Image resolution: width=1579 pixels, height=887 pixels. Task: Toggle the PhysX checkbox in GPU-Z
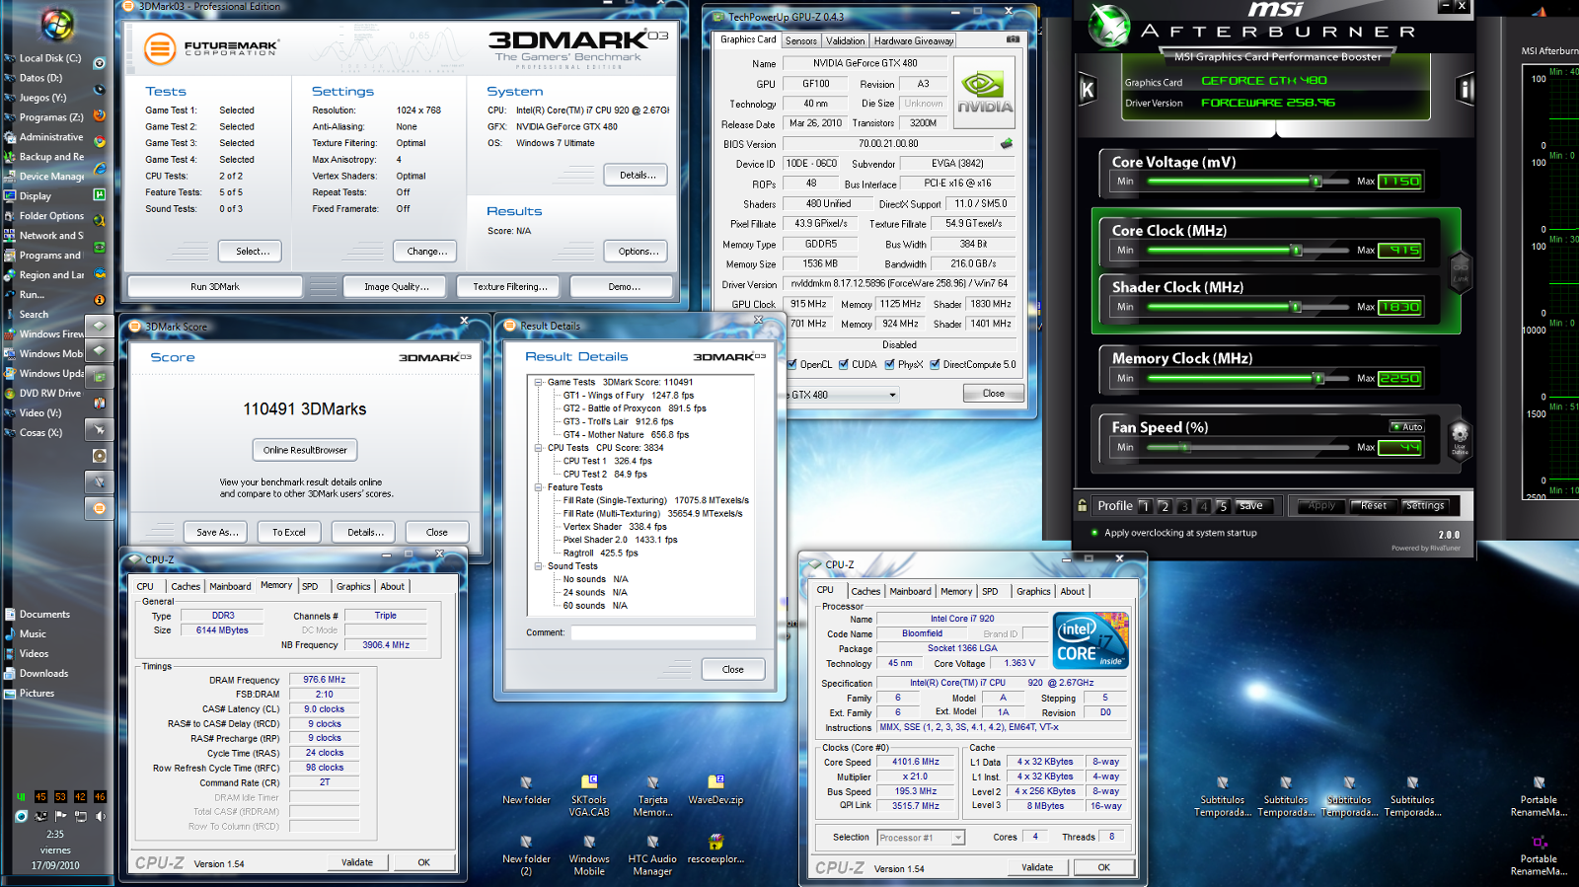[x=890, y=364]
